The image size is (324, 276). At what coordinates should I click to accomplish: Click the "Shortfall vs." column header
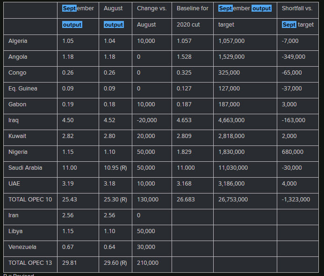pyautogui.click(x=297, y=8)
